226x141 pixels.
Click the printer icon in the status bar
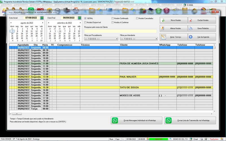click(202, 139)
